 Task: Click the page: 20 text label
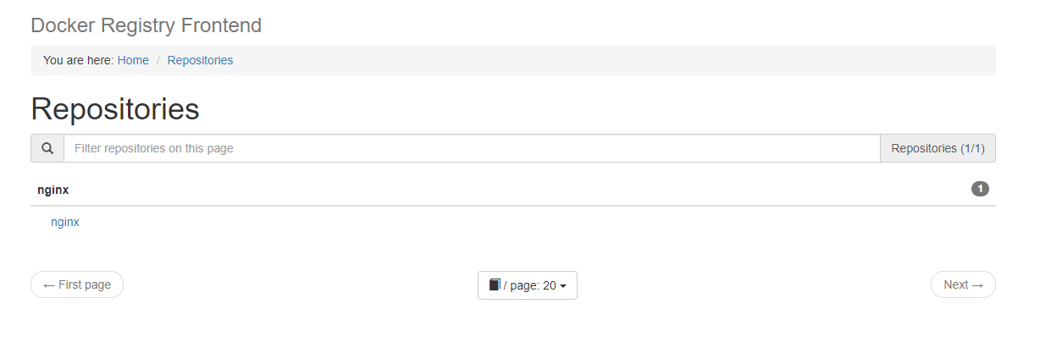pos(530,285)
